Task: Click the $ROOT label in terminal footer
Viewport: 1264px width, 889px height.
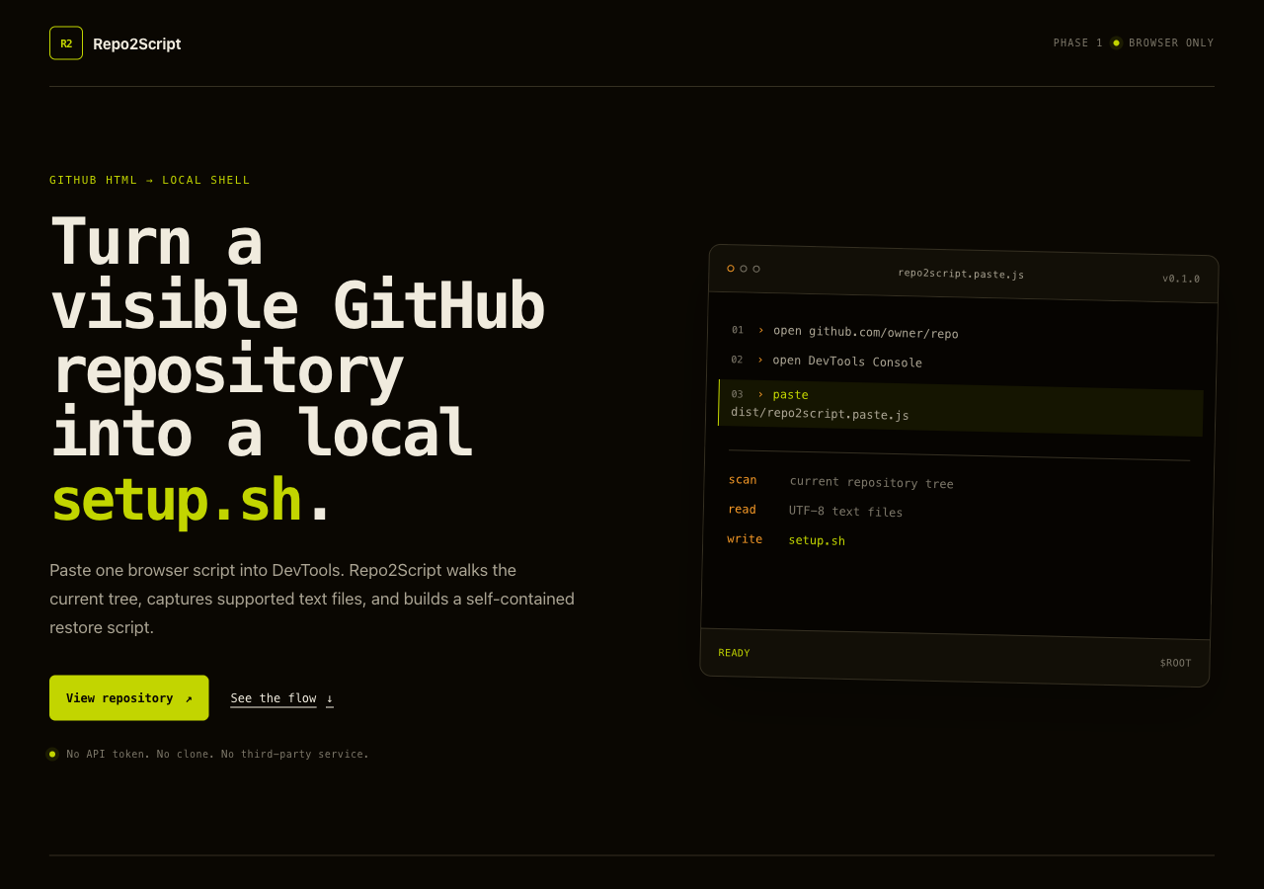Action: 1175,663
